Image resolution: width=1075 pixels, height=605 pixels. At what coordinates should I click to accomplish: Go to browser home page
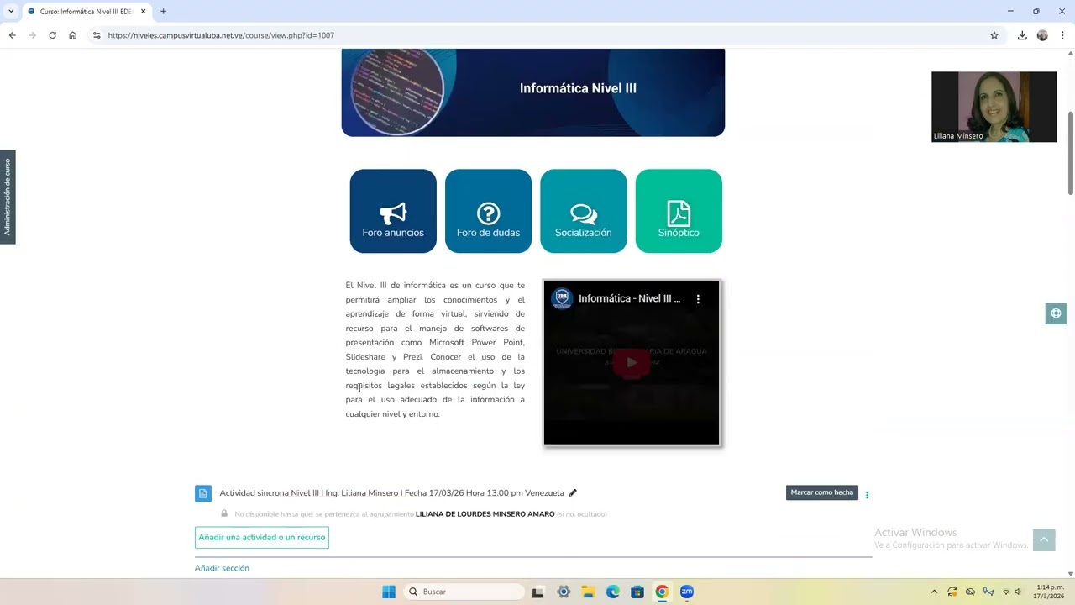tap(73, 35)
